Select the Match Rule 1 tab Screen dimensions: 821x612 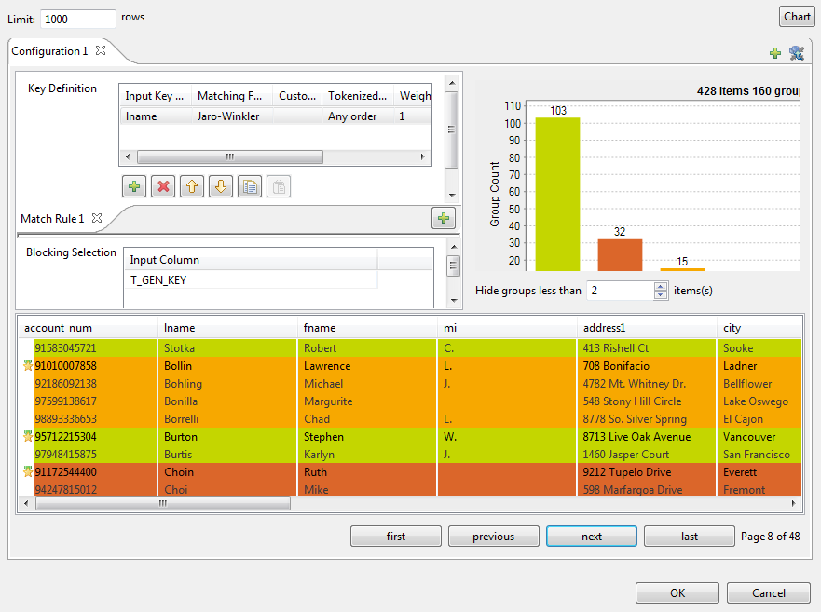[x=52, y=219]
